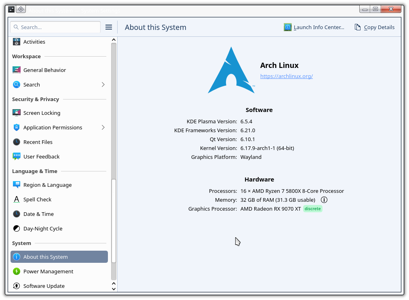This screenshot has height=300, width=409.
Task: Click the About this System info icon
Action: point(17,257)
